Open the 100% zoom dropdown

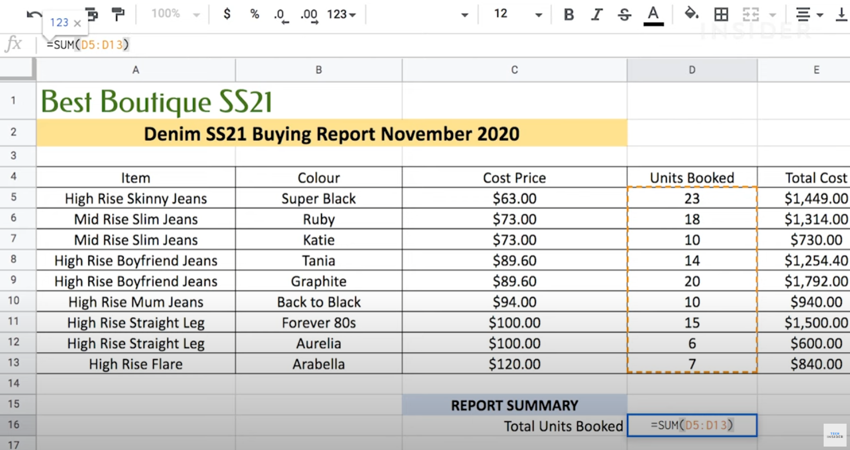pyautogui.click(x=175, y=14)
